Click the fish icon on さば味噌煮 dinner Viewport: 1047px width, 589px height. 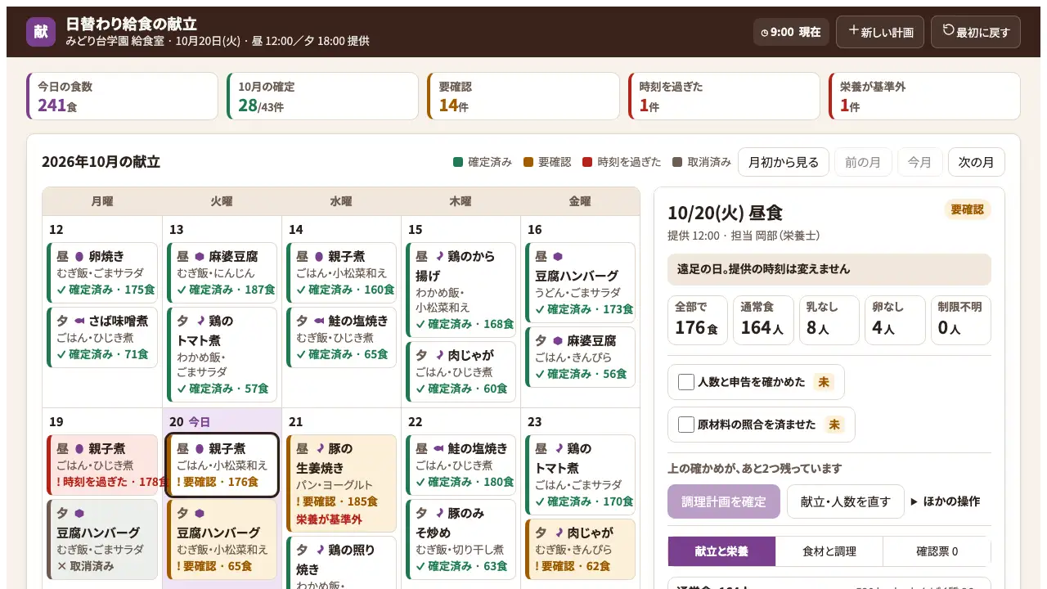(79, 321)
